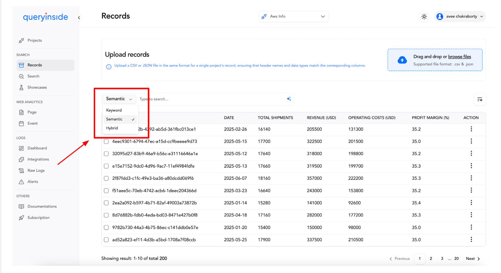The width and height of the screenshot is (501, 273).
Task: Choose Hybrid search type option
Action: coord(121,128)
